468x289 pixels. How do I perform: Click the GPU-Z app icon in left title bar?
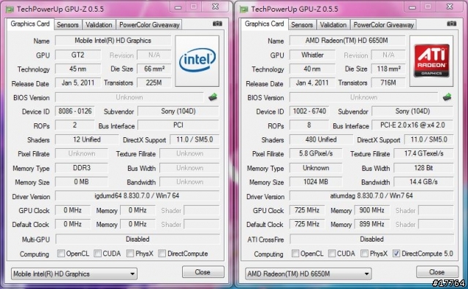click(x=10, y=9)
